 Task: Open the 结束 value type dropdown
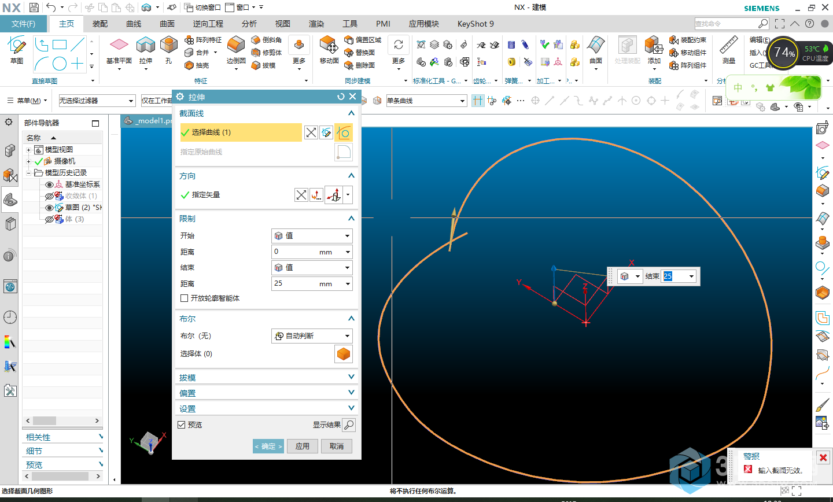pos(312,268)
